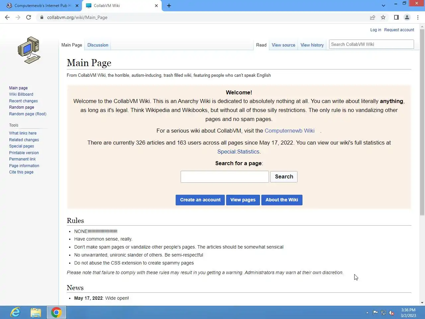The width and height of the screenshot is (425, 319).
Task: Open the Chrome three-dot menu
Action: (418, 17)
